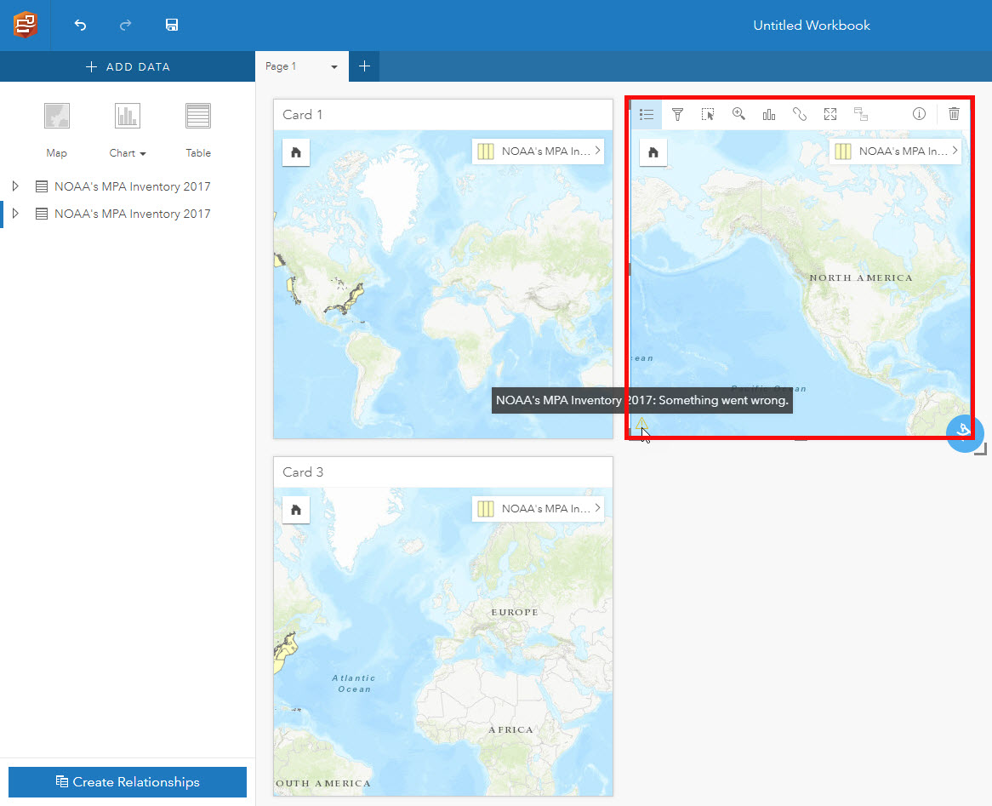Expand first NOAA's MPA Inventory 2017 dataset
This screenshot has width=992, height=806.
pos(15,186)
